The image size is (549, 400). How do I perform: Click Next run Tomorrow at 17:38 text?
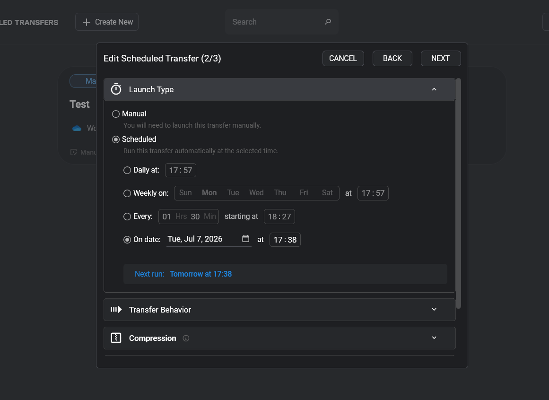pyautogui.click(x=183, y=274)
